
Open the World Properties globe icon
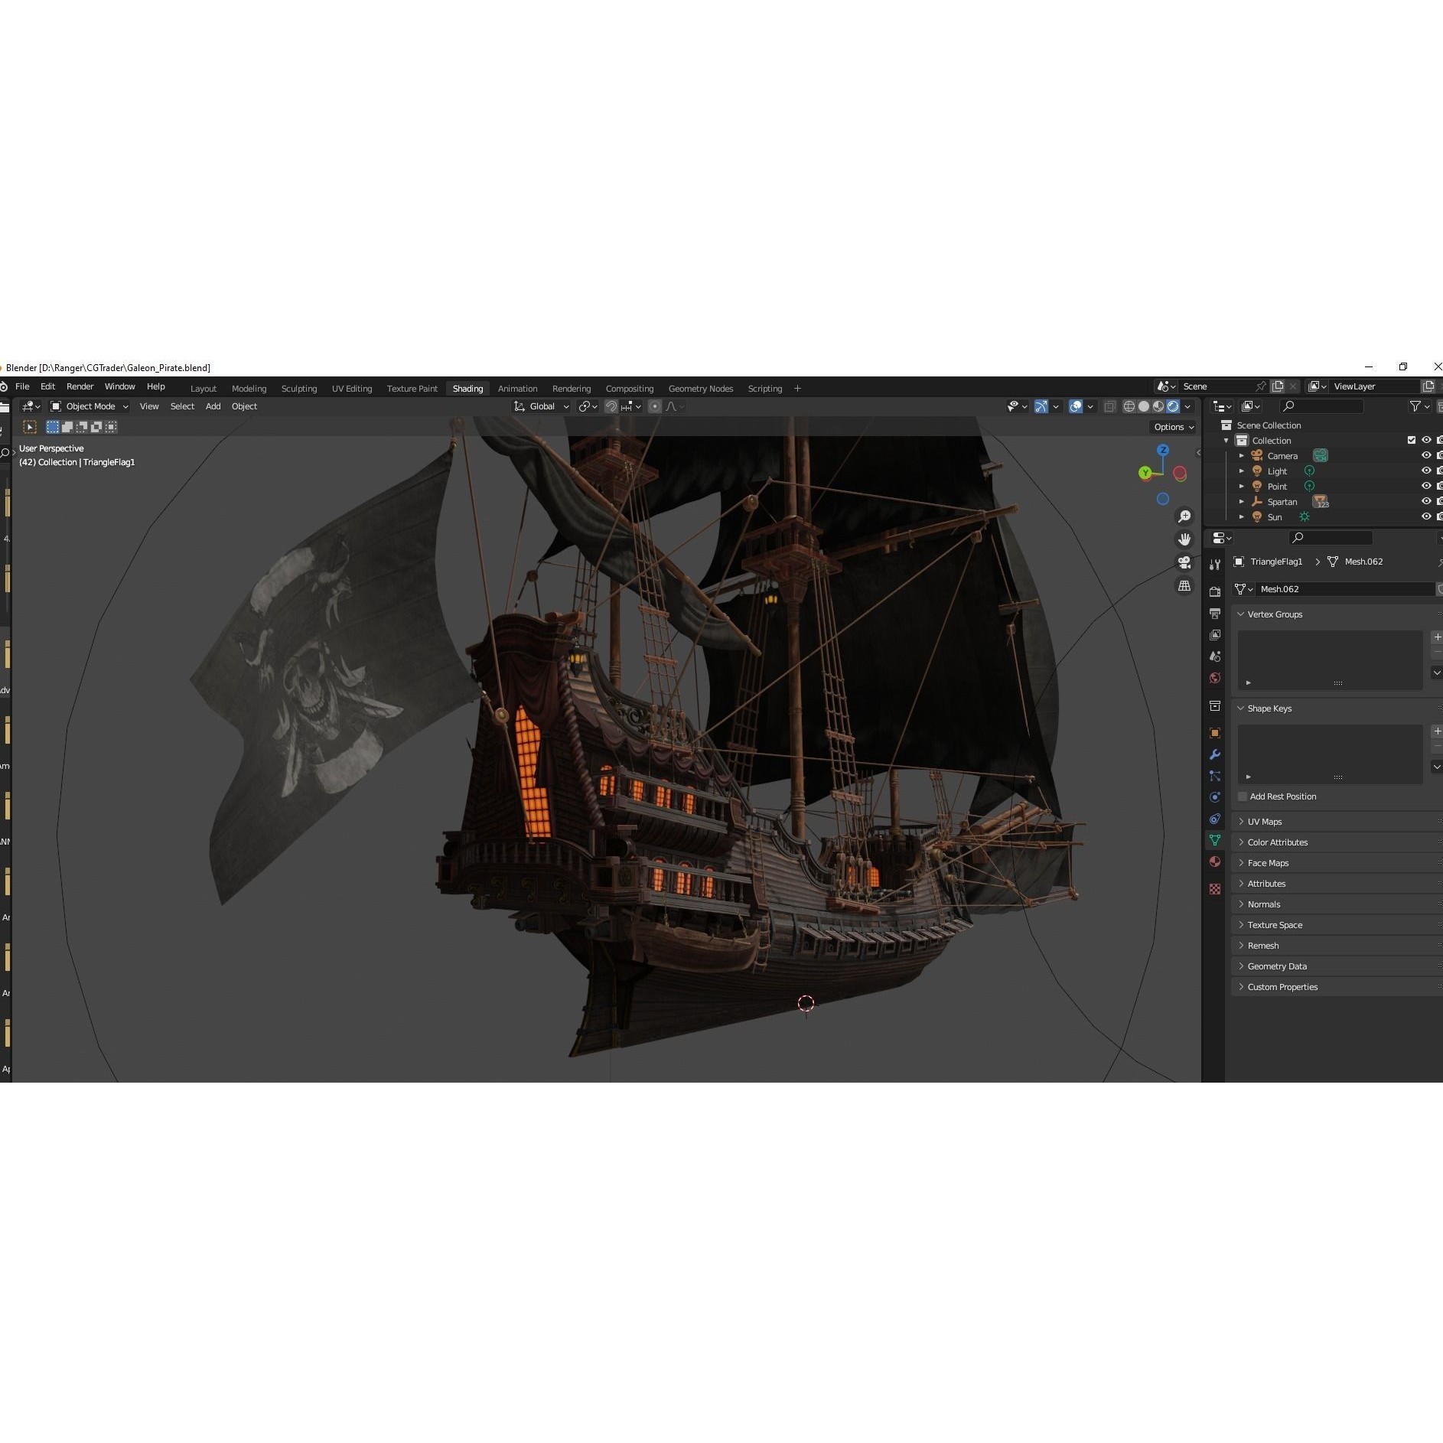pos(1214,676)
